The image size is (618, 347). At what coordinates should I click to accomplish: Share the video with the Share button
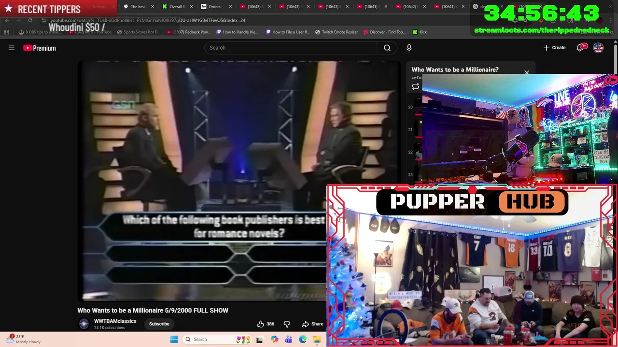click(x=312, y=324)
